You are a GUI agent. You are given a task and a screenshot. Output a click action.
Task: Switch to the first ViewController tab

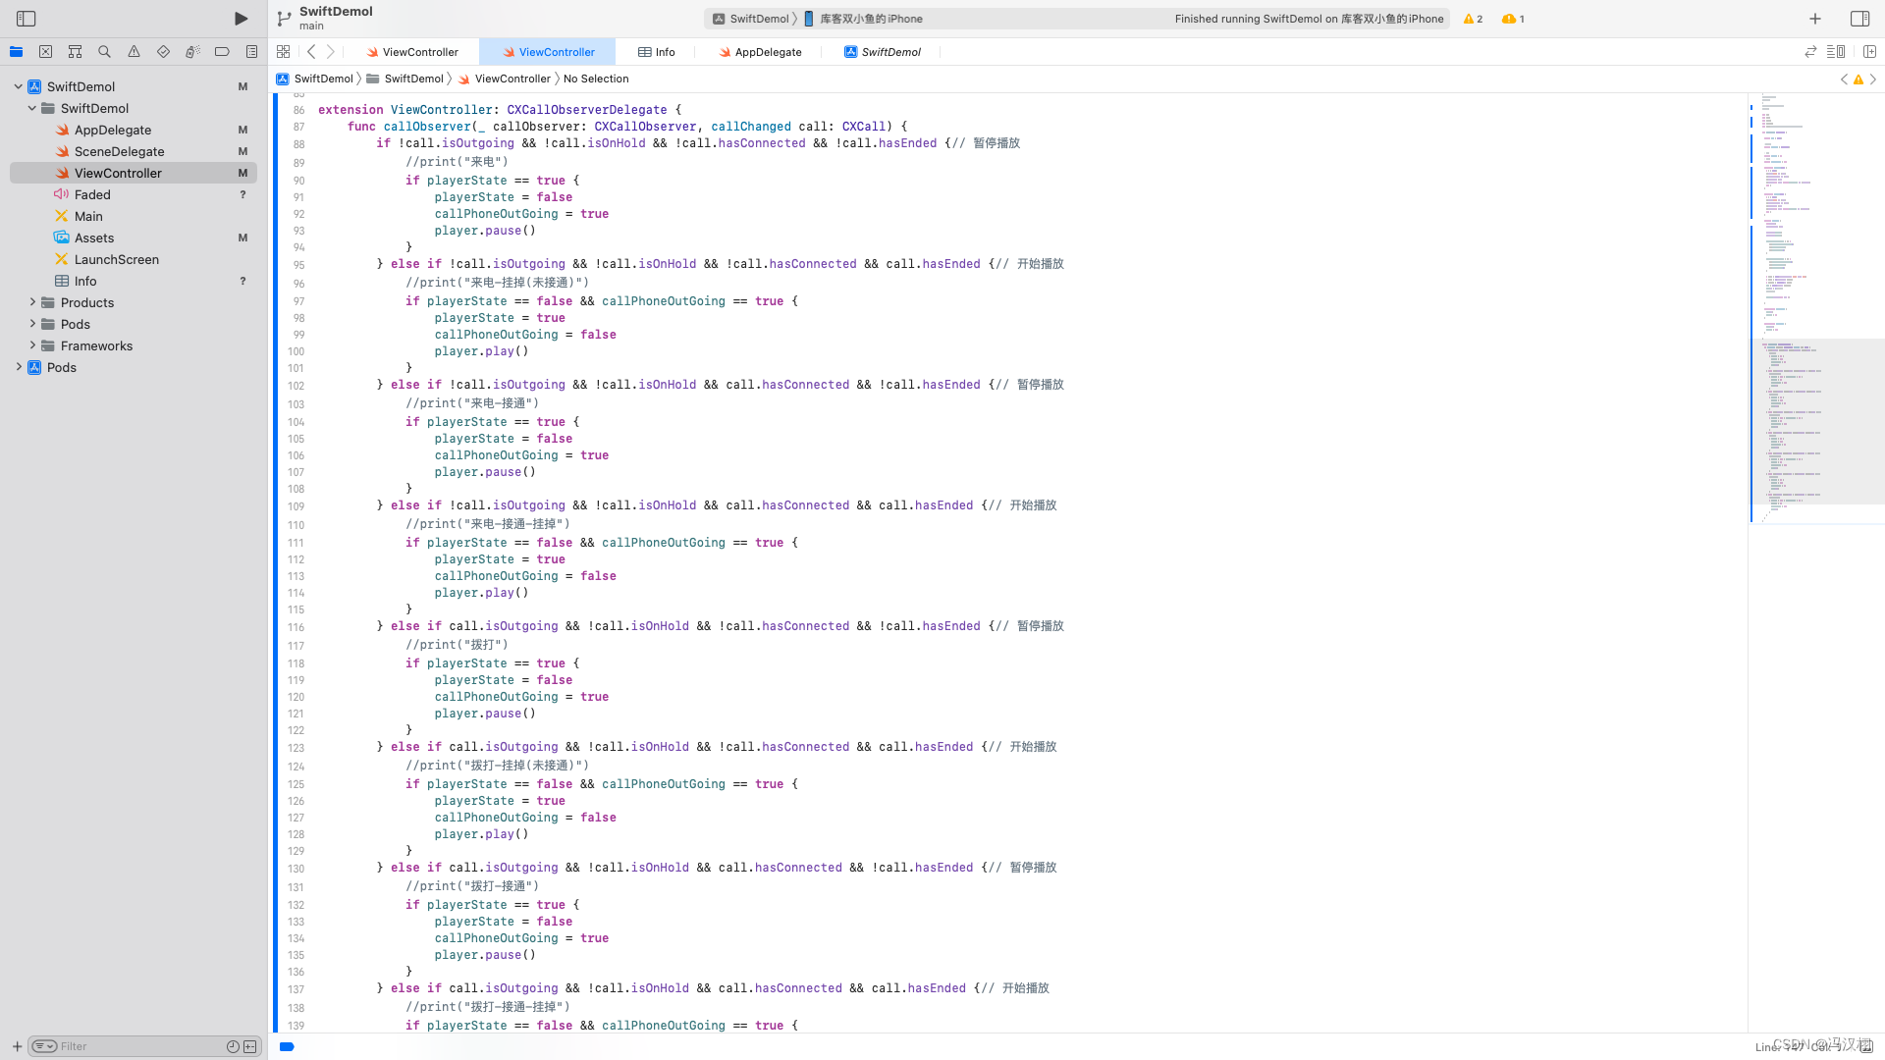[411, 52]
